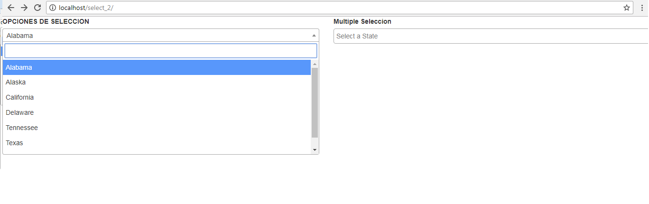The height and width of the screenshot is (204, 649).
Task: Choose Alaska from the list
Action: [x=157, y=83]
